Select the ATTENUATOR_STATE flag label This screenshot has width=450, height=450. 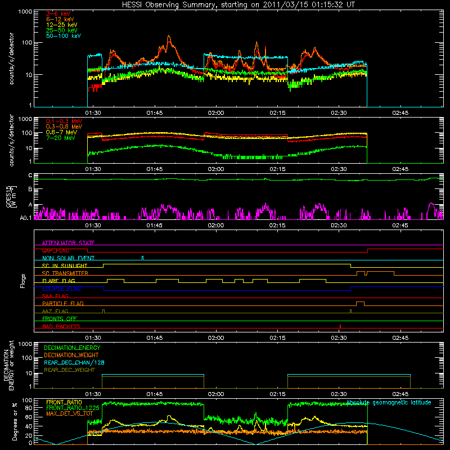coord(68,243)
